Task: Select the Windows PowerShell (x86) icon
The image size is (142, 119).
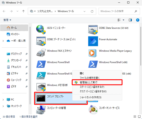Action: (x=93, y=64)
